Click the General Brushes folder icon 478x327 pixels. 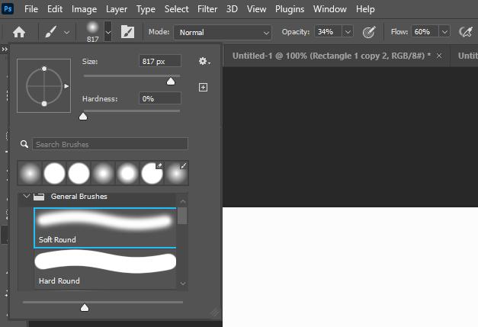[x=39, y=197]
